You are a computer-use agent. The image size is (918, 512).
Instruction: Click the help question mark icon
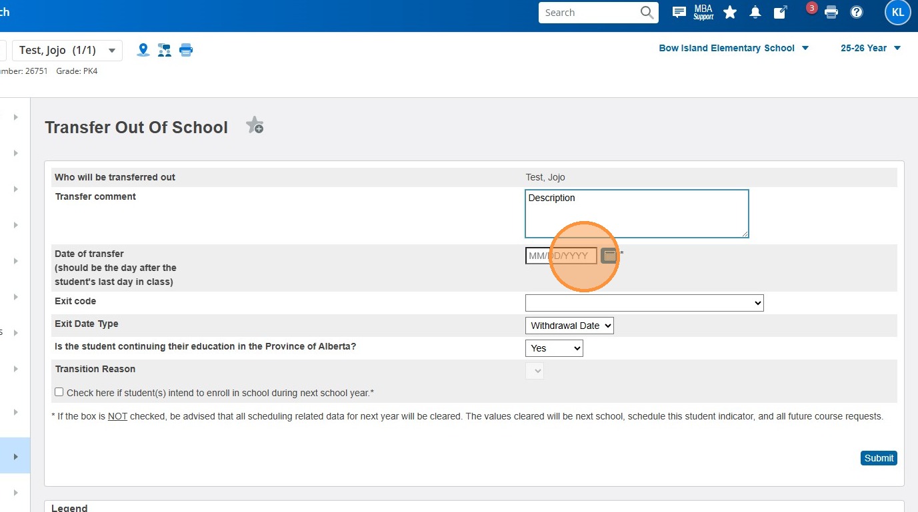857,12
